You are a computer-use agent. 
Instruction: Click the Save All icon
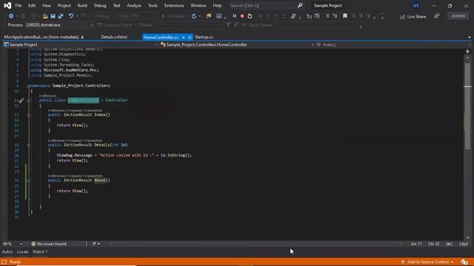(61, 16)
